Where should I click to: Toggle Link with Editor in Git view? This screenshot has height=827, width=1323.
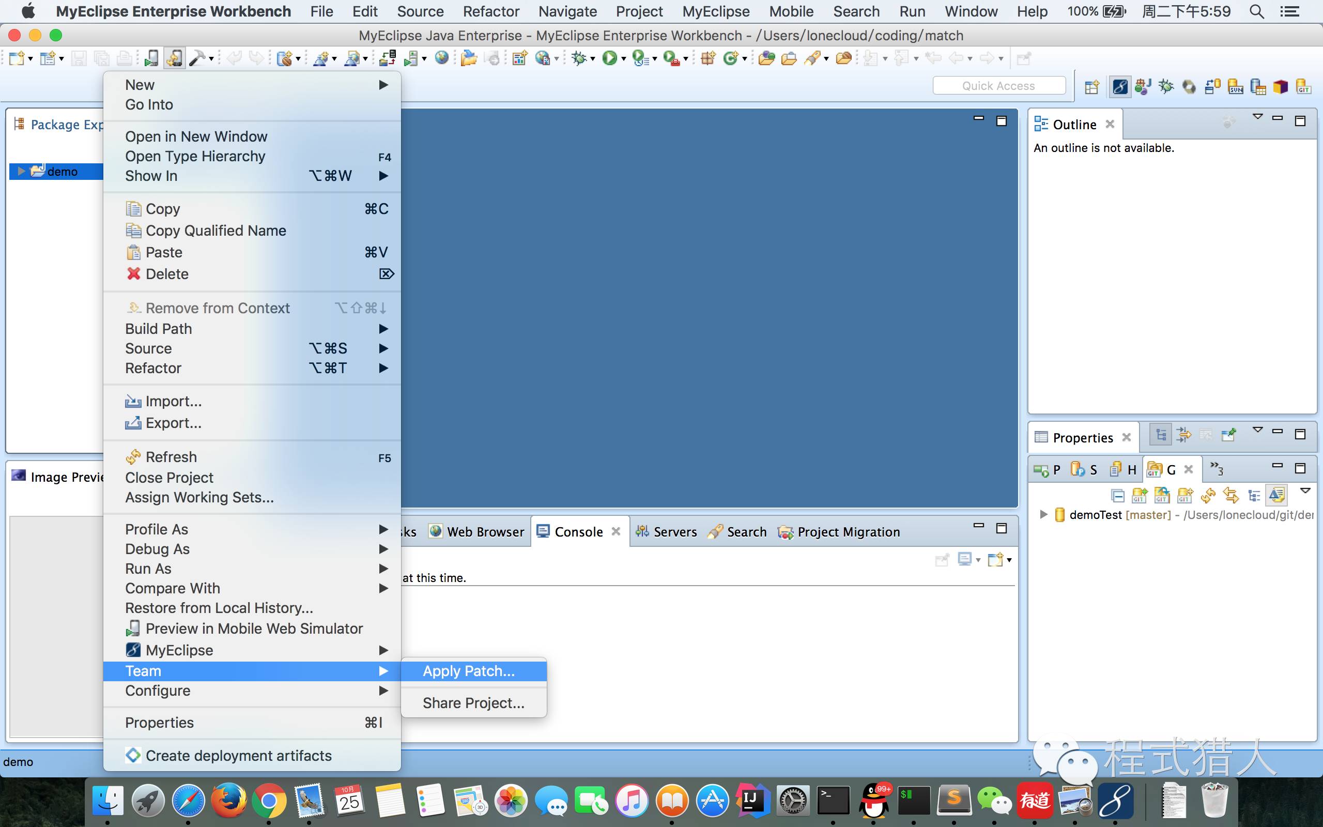(1230, 496)
